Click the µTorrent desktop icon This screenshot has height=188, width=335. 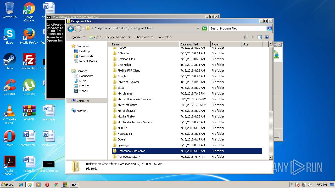point(29,87)
